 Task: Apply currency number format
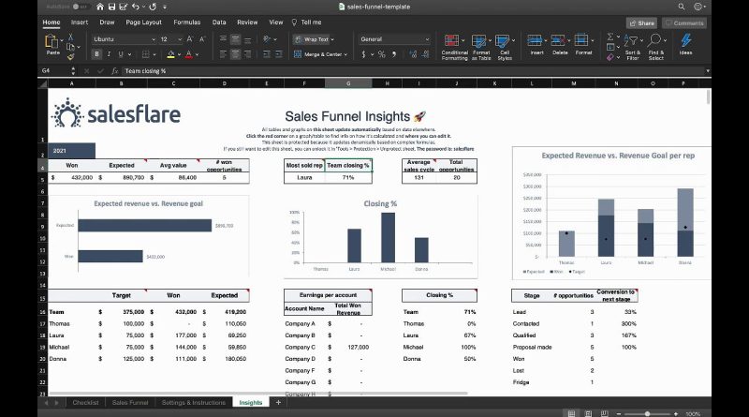(363, 54)
